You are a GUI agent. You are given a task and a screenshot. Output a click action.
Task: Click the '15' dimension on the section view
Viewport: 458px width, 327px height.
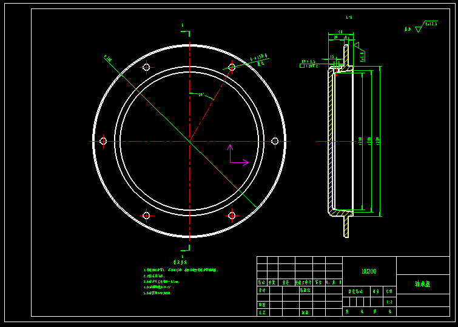click(x=332, y=56)
